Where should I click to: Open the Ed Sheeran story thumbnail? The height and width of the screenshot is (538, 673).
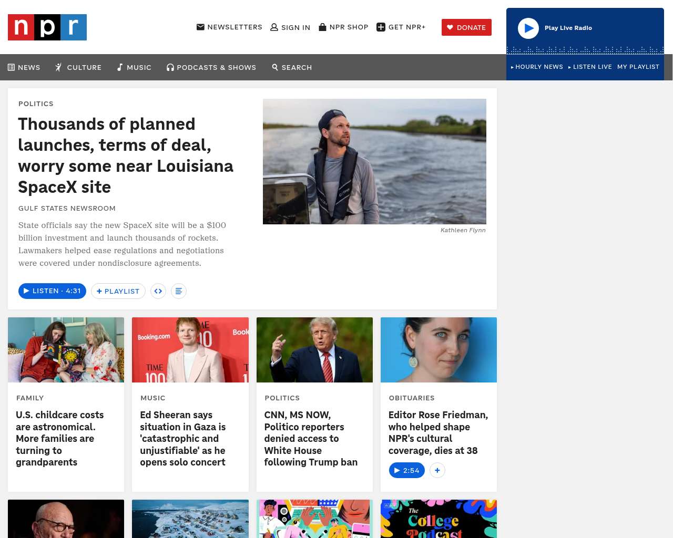(190, 350)
